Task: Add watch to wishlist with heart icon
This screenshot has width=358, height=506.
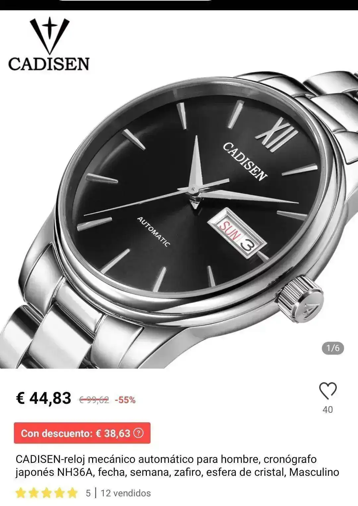Action: pyautogui.click(x=328, y=391)
